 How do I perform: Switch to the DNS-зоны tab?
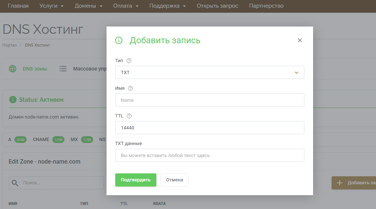coord(35,69)
